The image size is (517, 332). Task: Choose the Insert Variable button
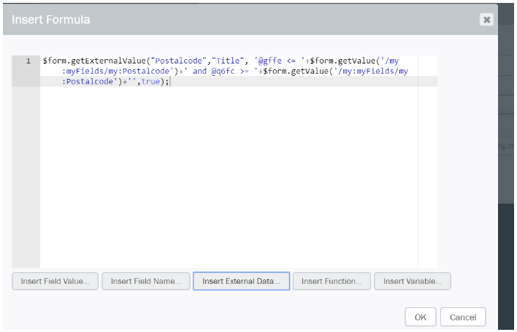pyautogui.click(x=412, y=281)
